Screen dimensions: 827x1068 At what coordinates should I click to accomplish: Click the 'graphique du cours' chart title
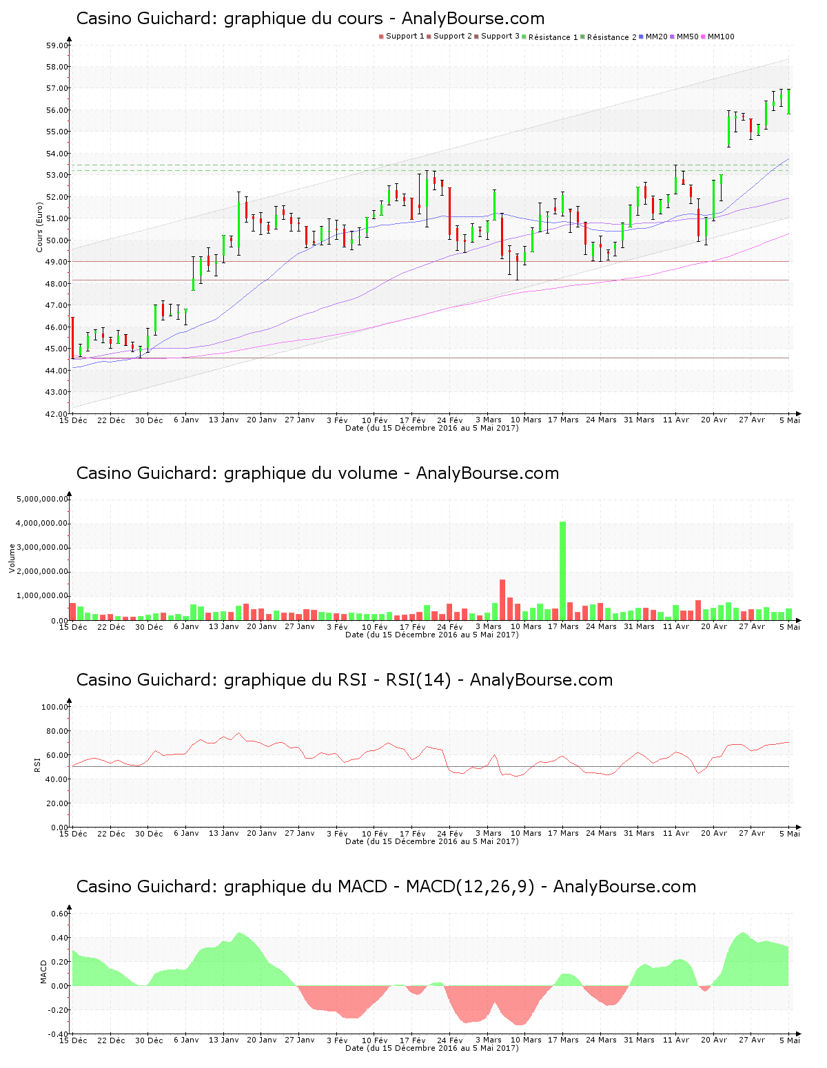310,19
